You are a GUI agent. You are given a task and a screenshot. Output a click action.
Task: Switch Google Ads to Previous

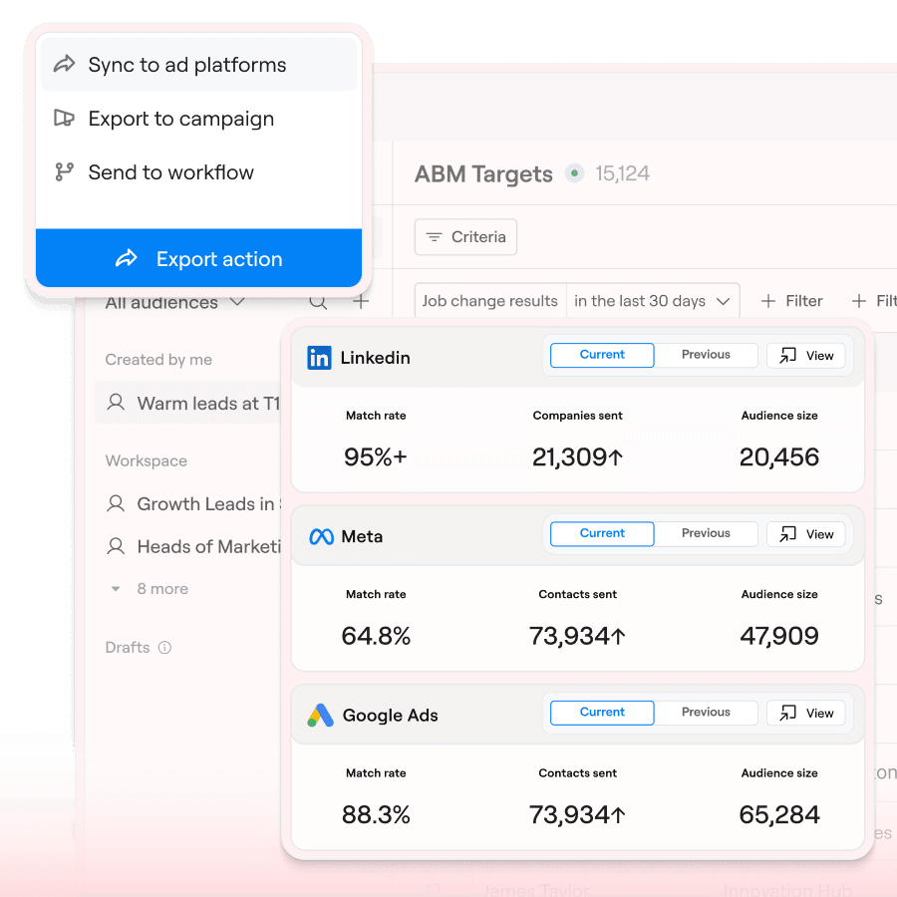706,713
